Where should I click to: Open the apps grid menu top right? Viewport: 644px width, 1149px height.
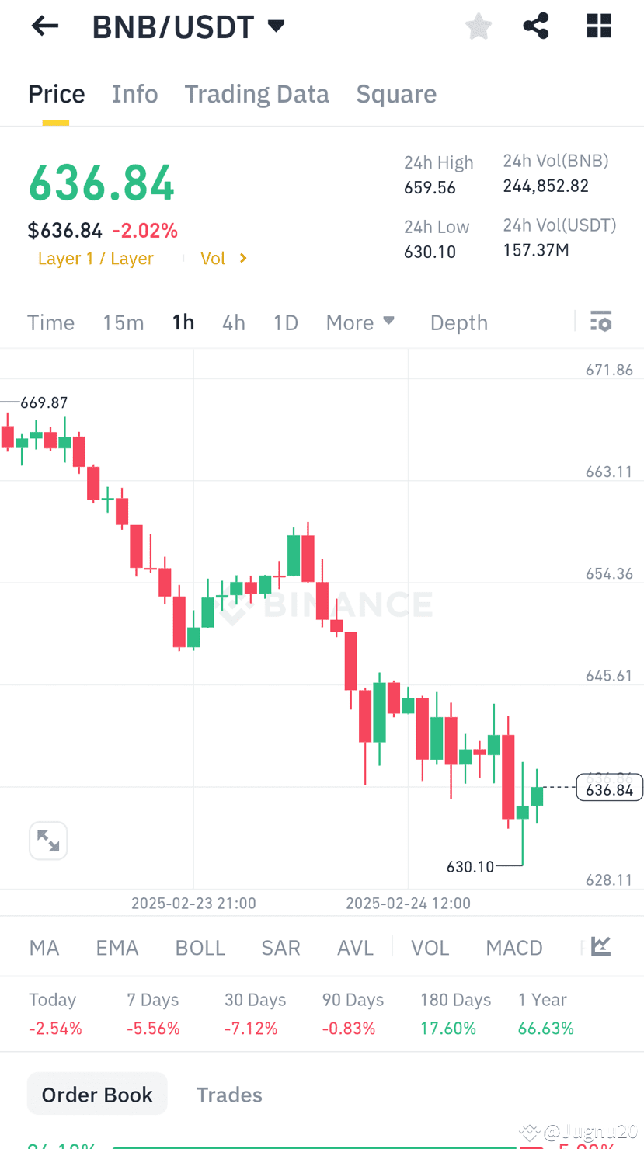[x=598, y=26]
